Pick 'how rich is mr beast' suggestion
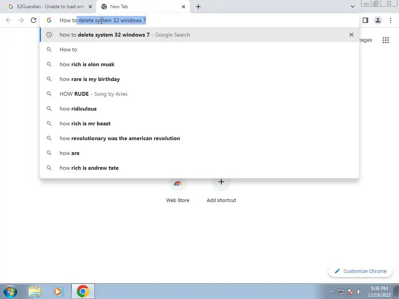 199,123
